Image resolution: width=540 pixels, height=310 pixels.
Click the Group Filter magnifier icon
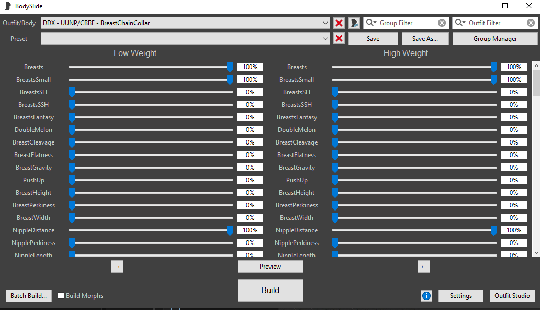(370, 23)
